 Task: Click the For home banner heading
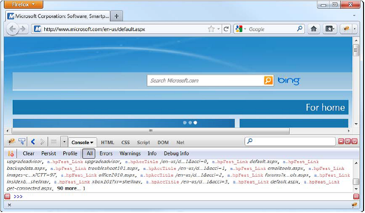325,107
